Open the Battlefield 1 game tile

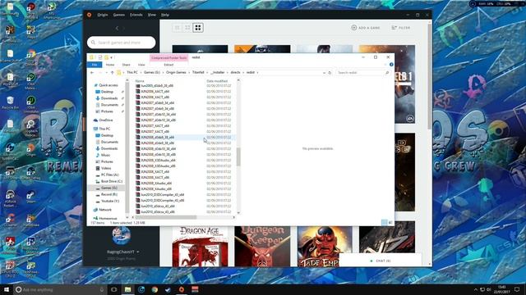tap(404, 84)
